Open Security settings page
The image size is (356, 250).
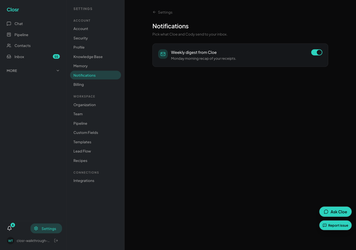95,38
